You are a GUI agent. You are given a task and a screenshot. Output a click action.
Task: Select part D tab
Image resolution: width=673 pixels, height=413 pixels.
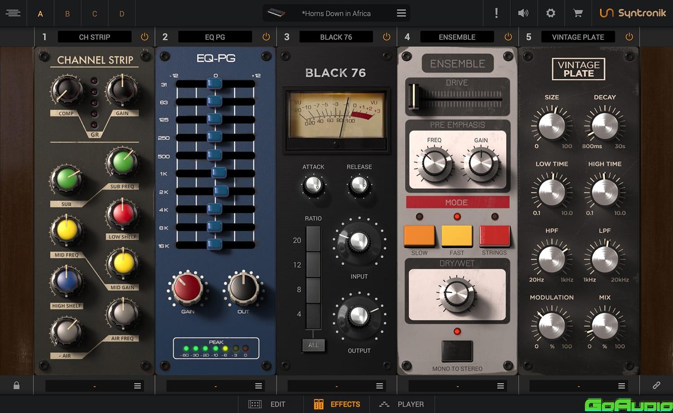[122, 13]
